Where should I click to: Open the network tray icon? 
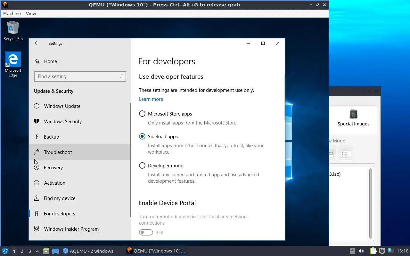tap(382, 251)
